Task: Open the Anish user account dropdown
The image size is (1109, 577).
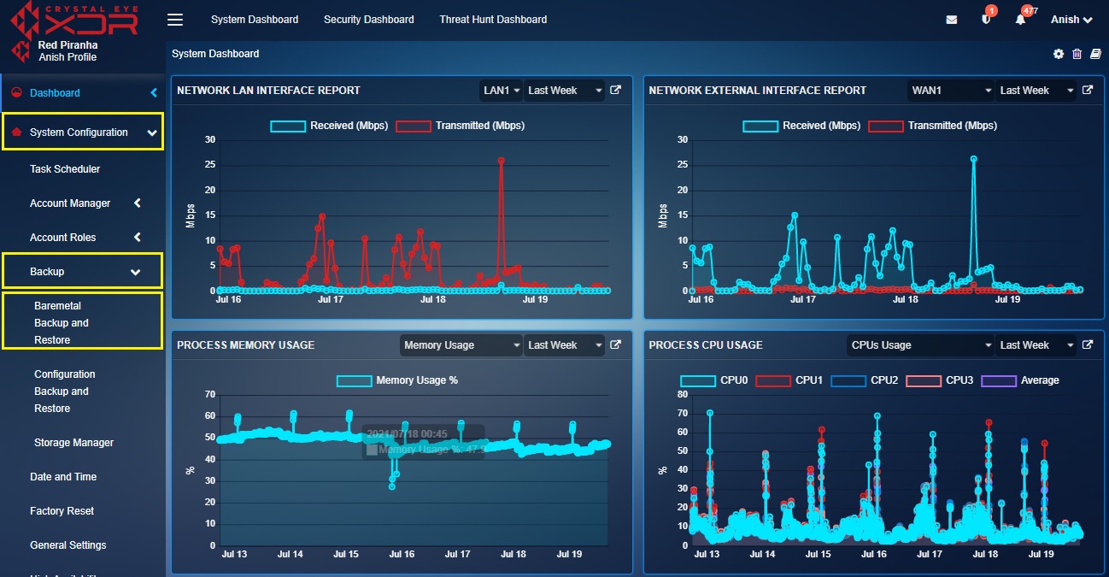Action: click(x=1071, y=20)
